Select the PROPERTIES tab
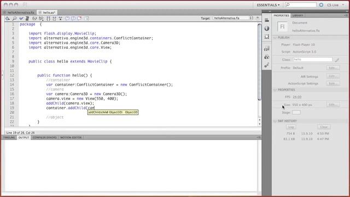Screen dimensions: 350x197 pyautogui.click(x=281, y=15)
